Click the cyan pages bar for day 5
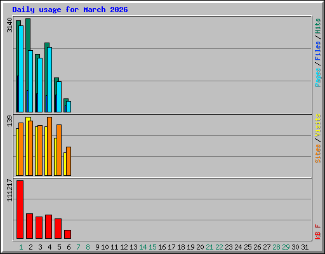Image resolution: width=325 pixels, height=254 pixels. click(x=59, y=97)
